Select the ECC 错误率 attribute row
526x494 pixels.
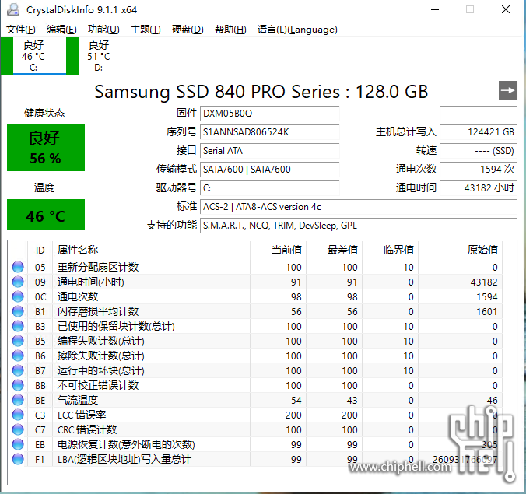[x=255, y=415]
